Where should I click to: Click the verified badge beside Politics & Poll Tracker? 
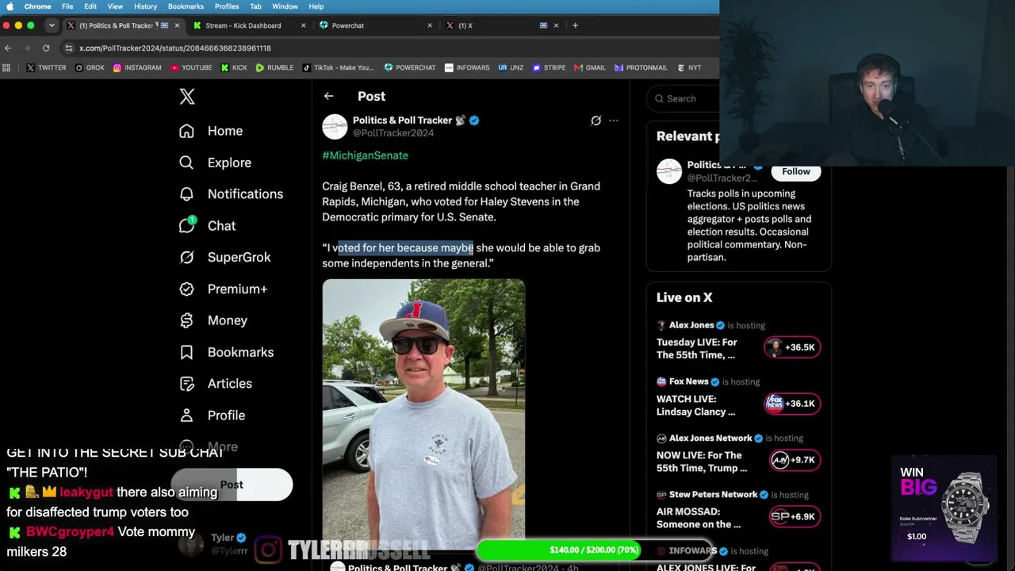point(474,121)
